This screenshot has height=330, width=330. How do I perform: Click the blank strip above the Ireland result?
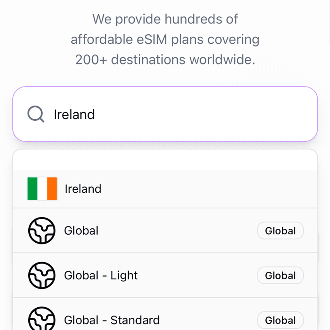click(165, 160)
